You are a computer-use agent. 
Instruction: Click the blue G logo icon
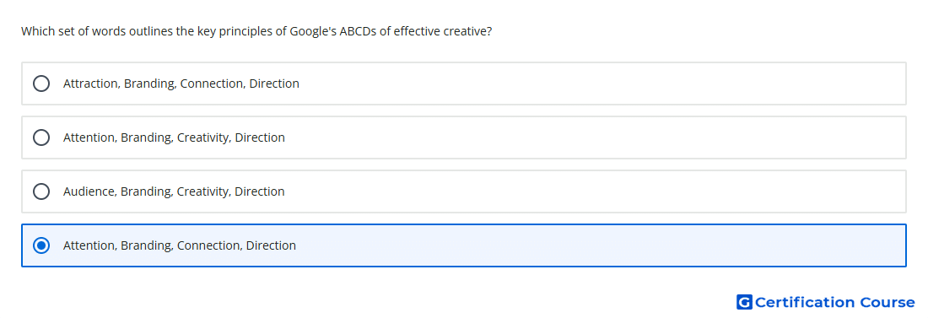coord(744,302)
